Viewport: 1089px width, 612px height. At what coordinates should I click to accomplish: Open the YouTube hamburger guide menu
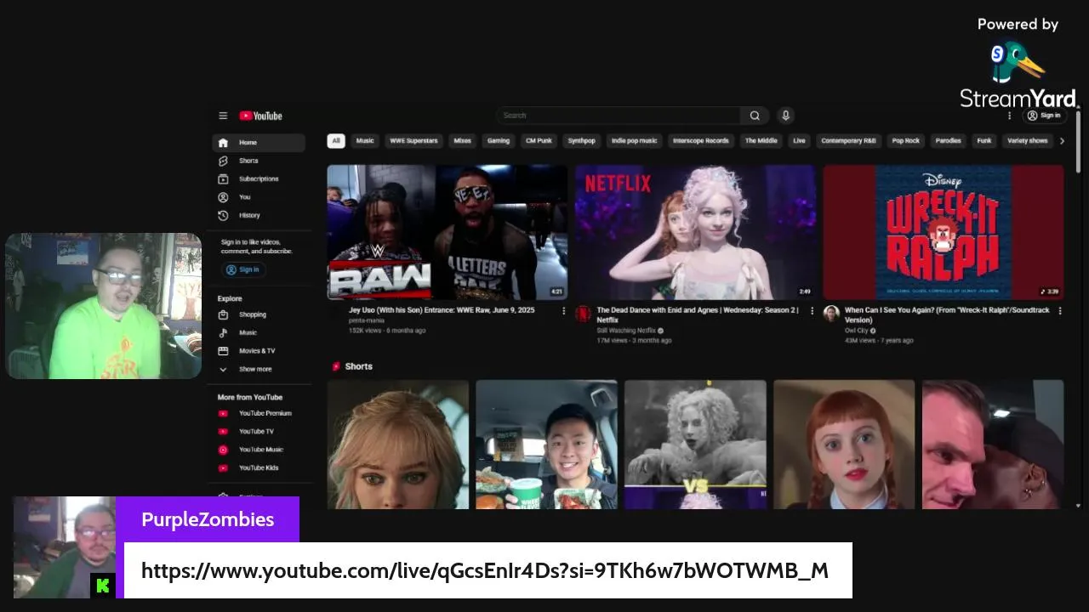click(223, 116)
